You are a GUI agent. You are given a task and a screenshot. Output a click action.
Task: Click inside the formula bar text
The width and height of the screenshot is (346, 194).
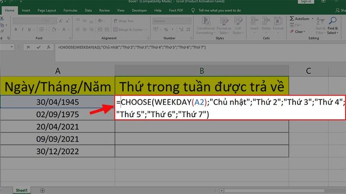[132, 47]
